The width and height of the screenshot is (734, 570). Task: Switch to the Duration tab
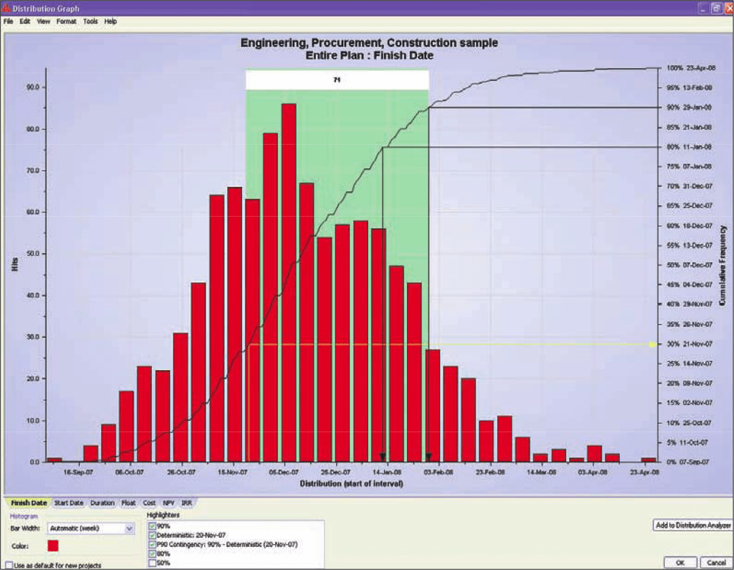pyautogui.click(x=102, y=502)
